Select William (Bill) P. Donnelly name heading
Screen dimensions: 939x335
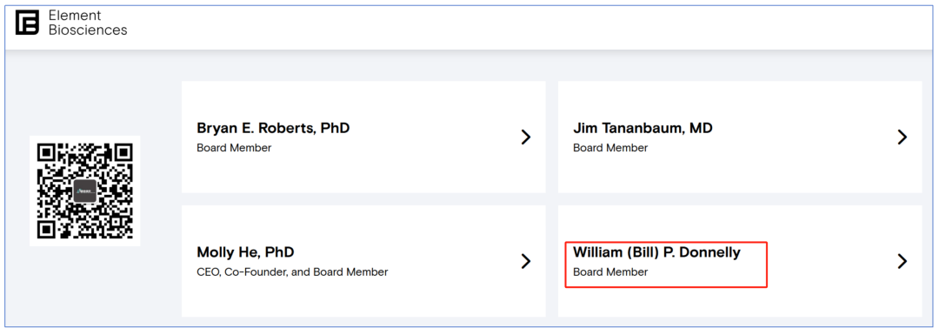click(x=656, y=252)
